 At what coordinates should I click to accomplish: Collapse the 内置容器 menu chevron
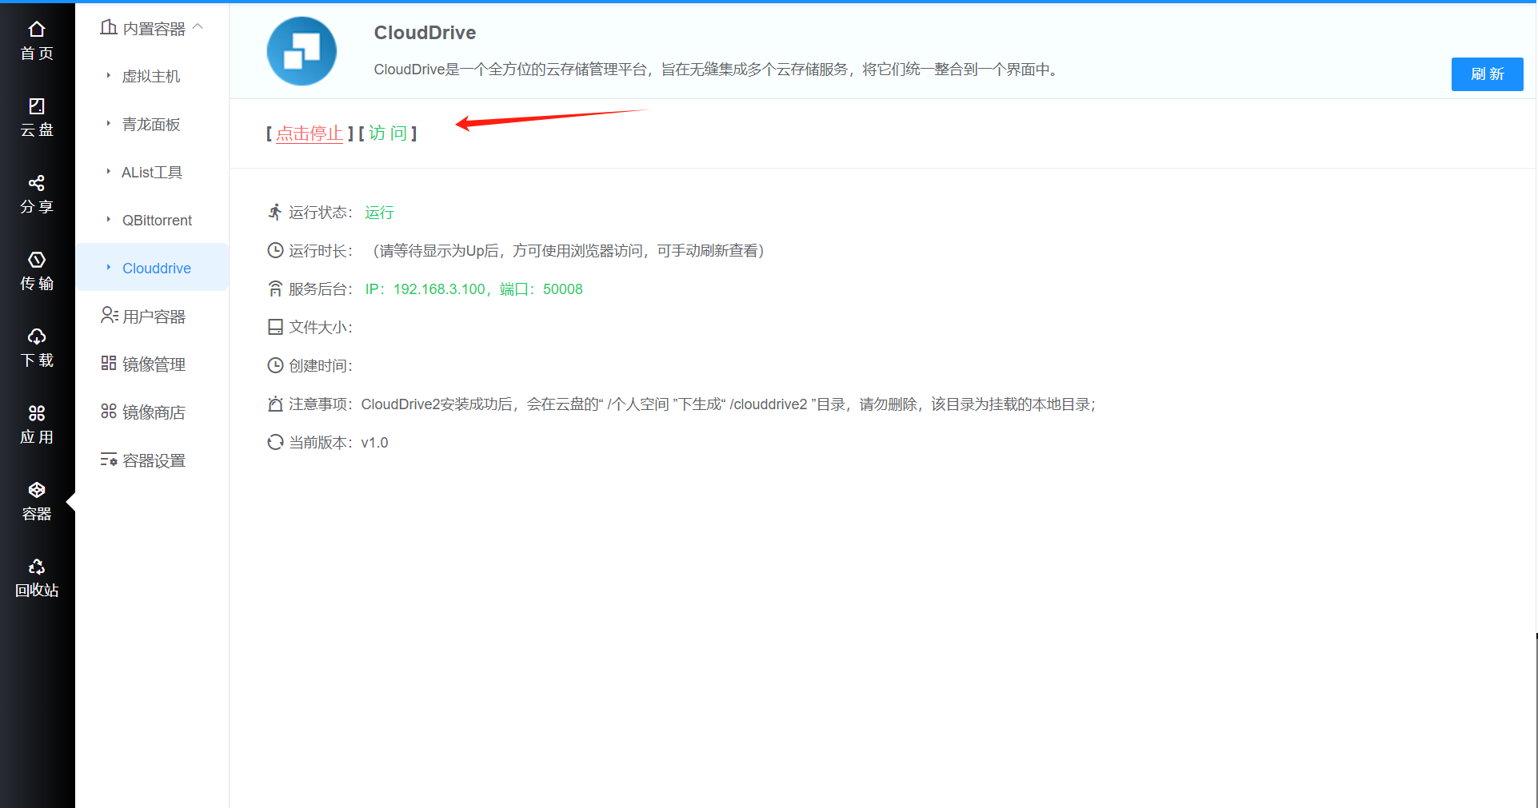point(198,27)
